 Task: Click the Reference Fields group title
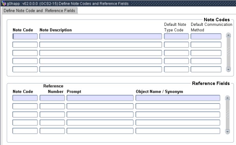point(211,83)
